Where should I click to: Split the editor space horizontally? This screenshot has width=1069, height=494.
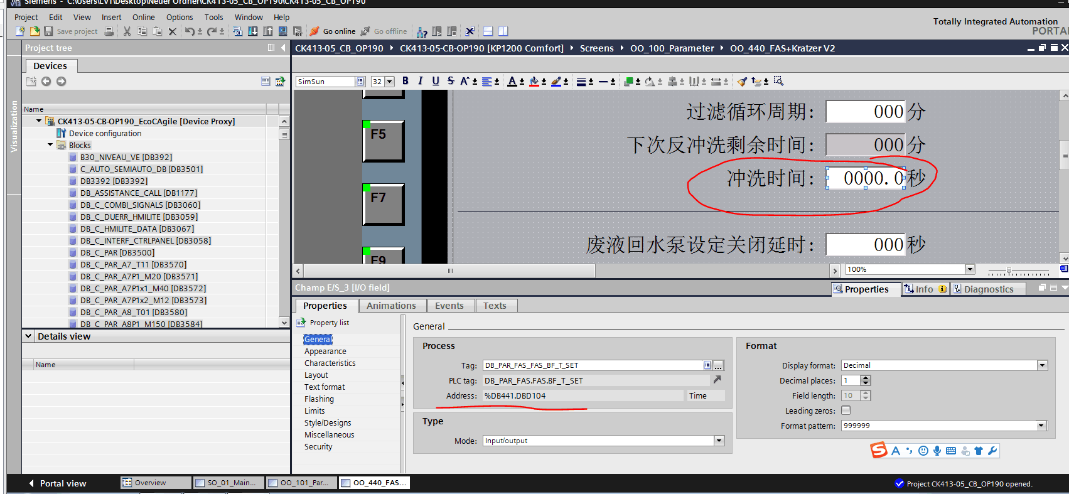pos(488,31)
